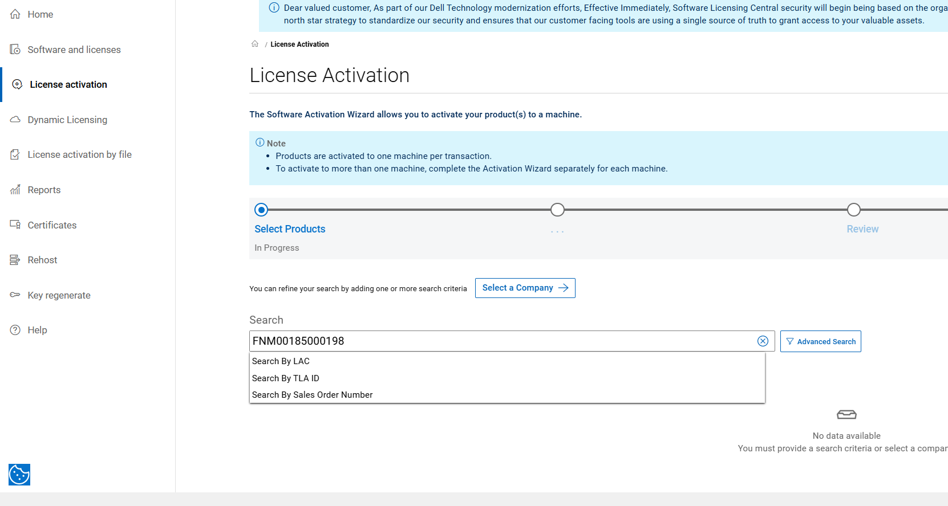Click the Software and licenses icon
This screenshot has height=506, width=948.
[x=15, y=50]
